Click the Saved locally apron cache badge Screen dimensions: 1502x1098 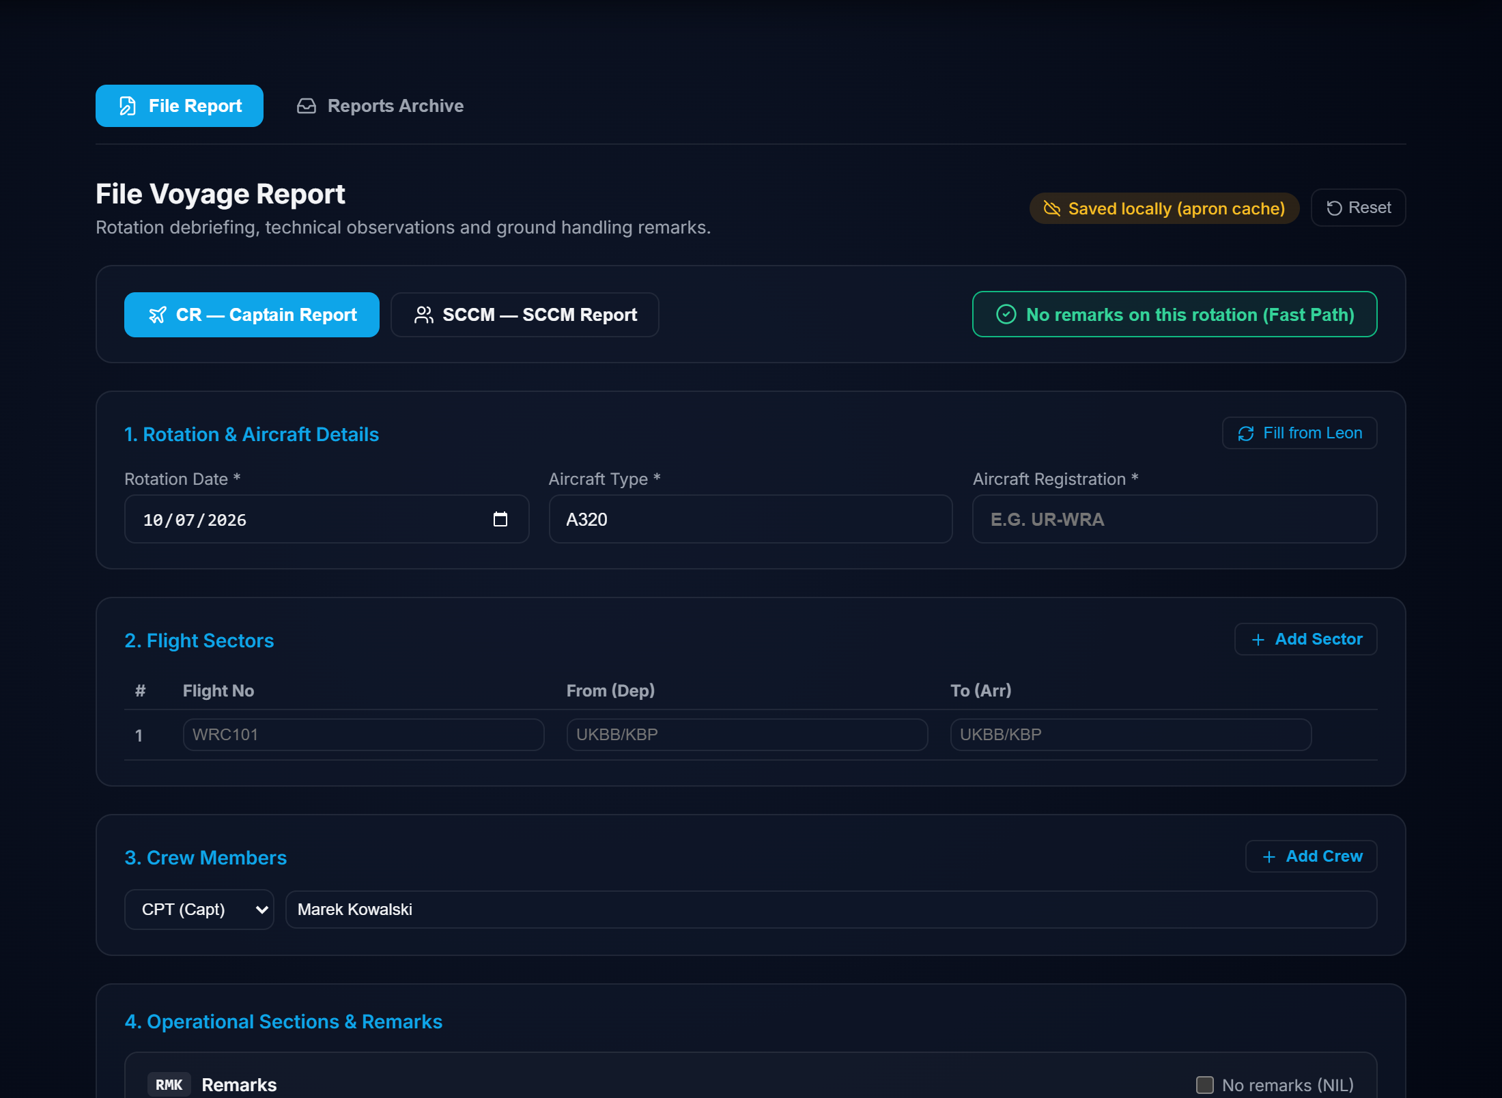1164,208
